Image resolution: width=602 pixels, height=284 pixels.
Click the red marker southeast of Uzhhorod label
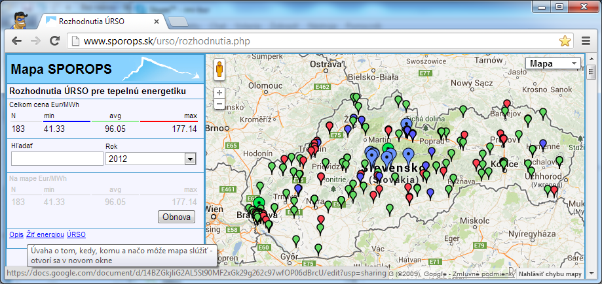554,190
